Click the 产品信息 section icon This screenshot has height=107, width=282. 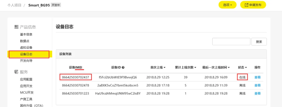coord(16,27)
